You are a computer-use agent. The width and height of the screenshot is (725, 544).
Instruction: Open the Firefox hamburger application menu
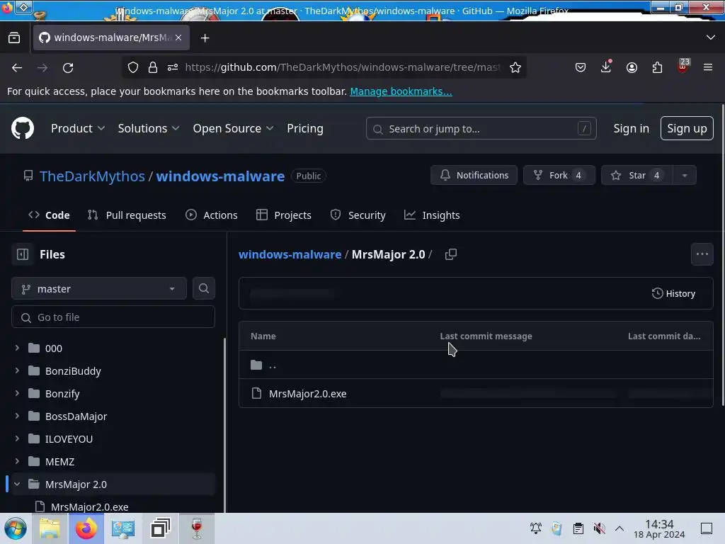(708, 67)
